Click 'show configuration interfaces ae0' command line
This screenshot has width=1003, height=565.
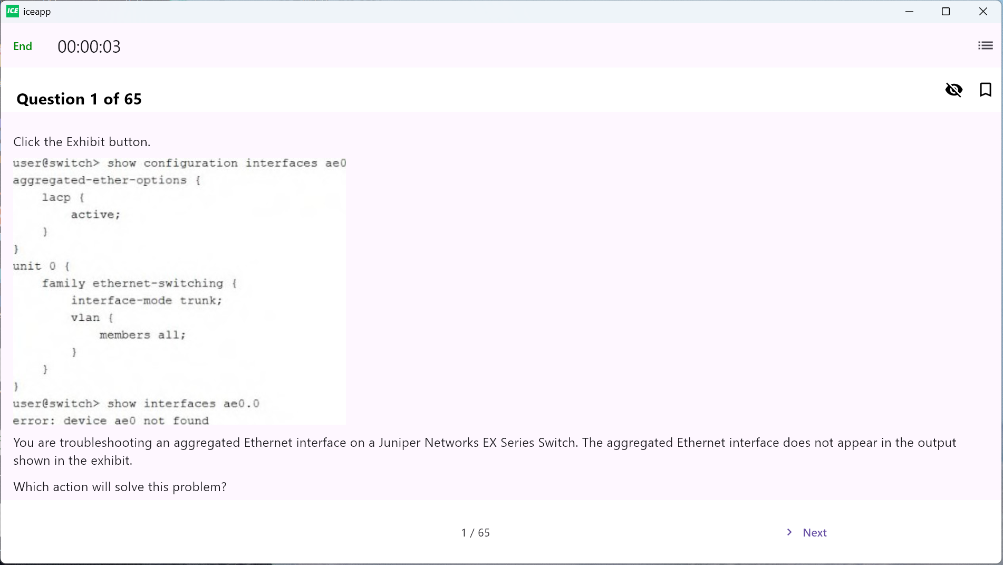179,163
